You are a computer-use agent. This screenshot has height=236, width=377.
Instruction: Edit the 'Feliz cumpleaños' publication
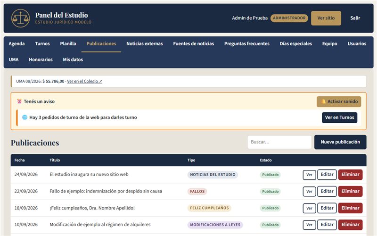pyautogui.click(x=327, y=208)
